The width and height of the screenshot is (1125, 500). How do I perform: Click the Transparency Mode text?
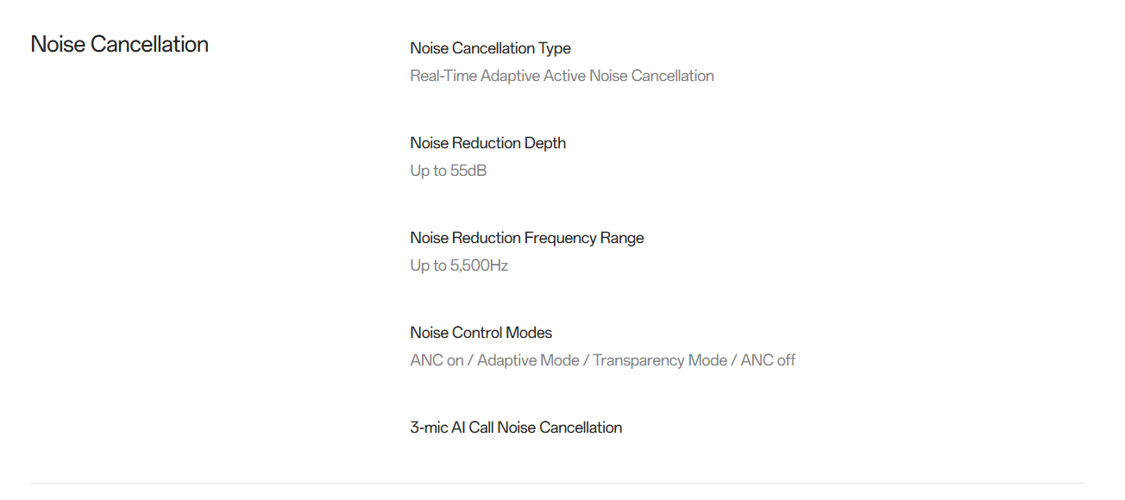[660, 360]
